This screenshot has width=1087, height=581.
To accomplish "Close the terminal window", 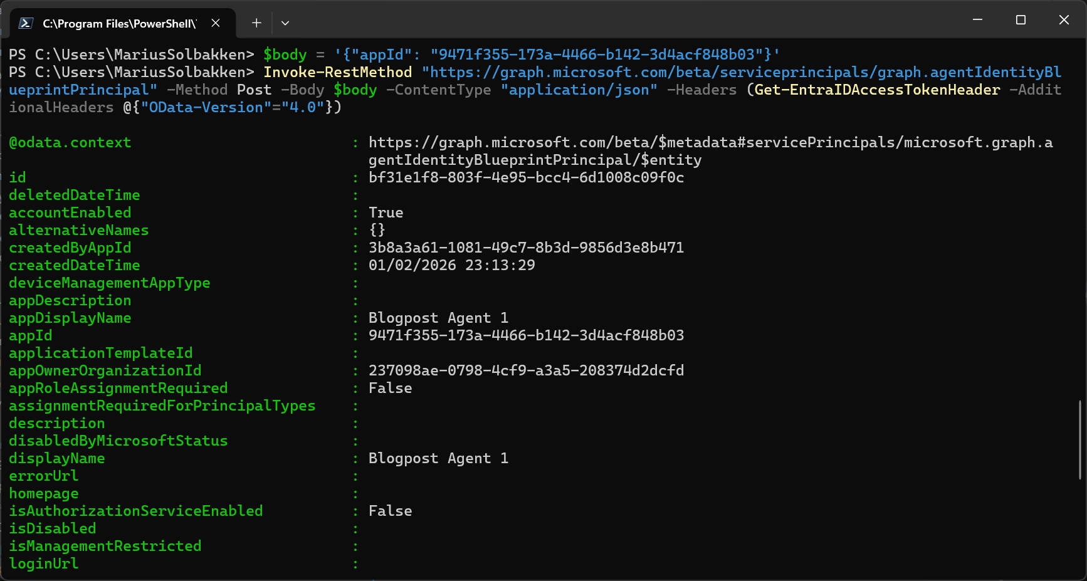I will [1064, 20].
